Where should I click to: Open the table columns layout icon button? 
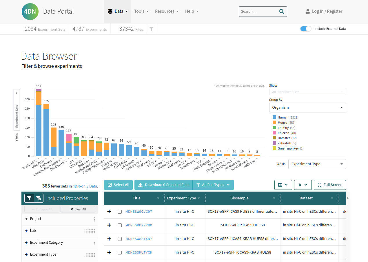coord(283,185)
